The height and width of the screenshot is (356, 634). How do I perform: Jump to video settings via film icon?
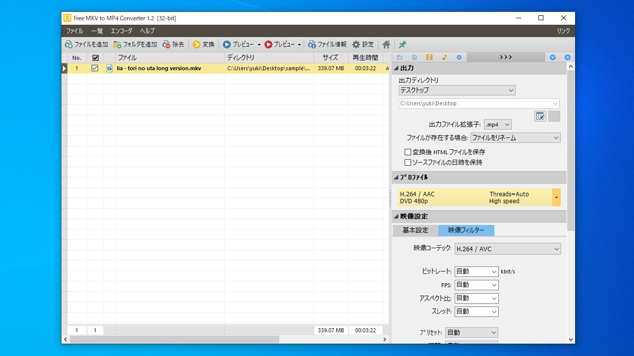[x=429, y=57]
